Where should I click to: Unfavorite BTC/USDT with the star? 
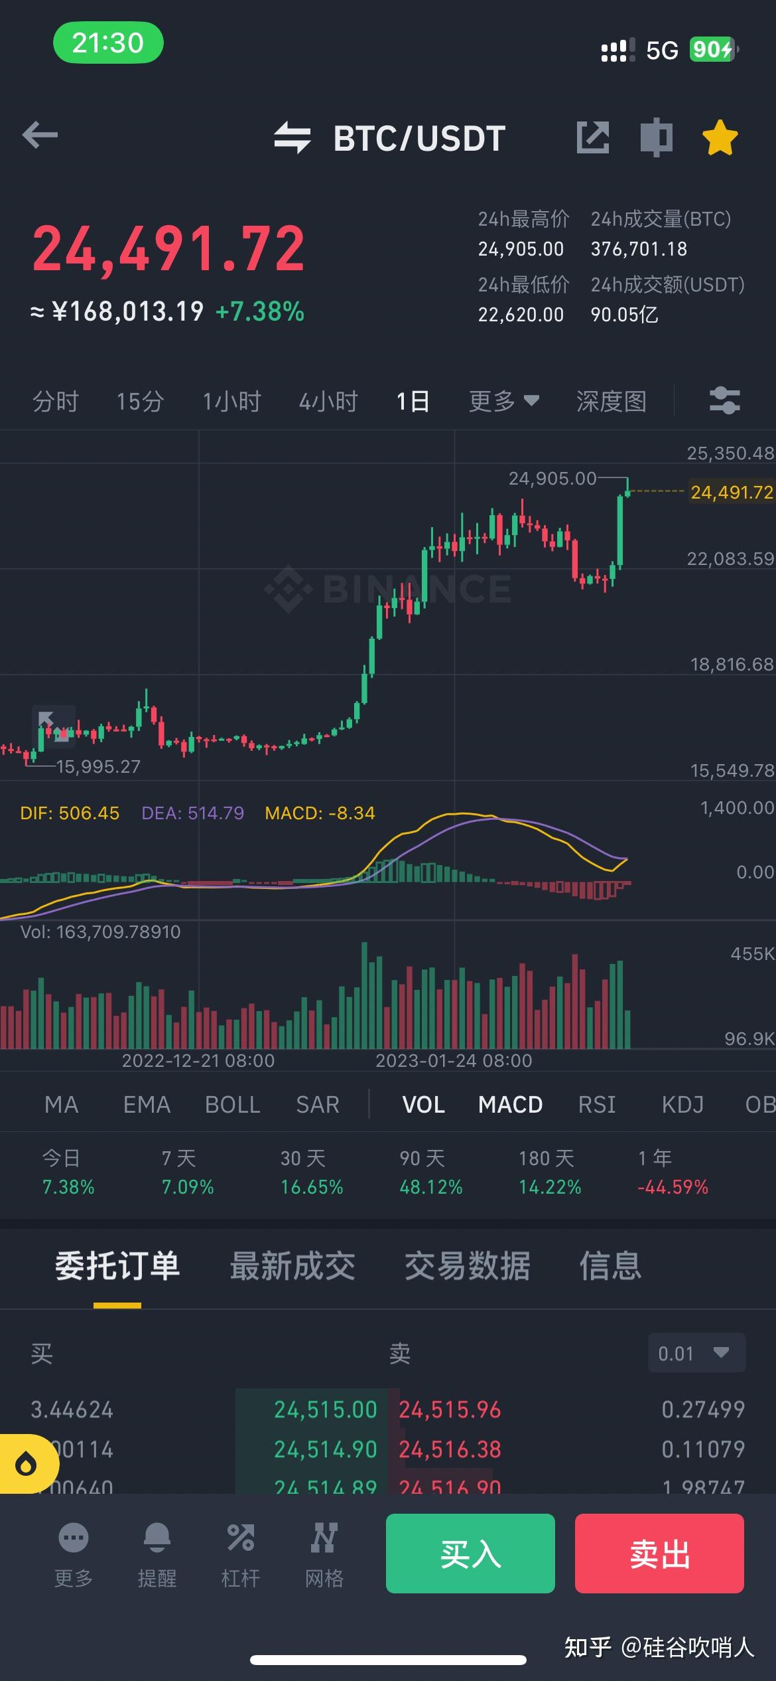coord(720,137)
